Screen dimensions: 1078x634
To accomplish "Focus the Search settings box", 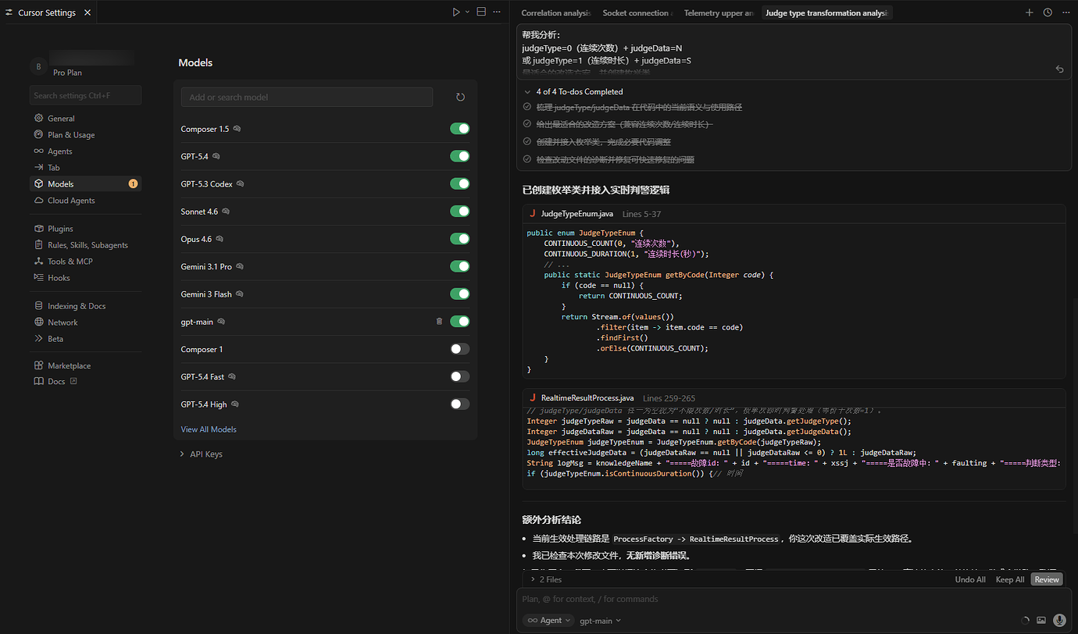I will (x=85, y=95).
